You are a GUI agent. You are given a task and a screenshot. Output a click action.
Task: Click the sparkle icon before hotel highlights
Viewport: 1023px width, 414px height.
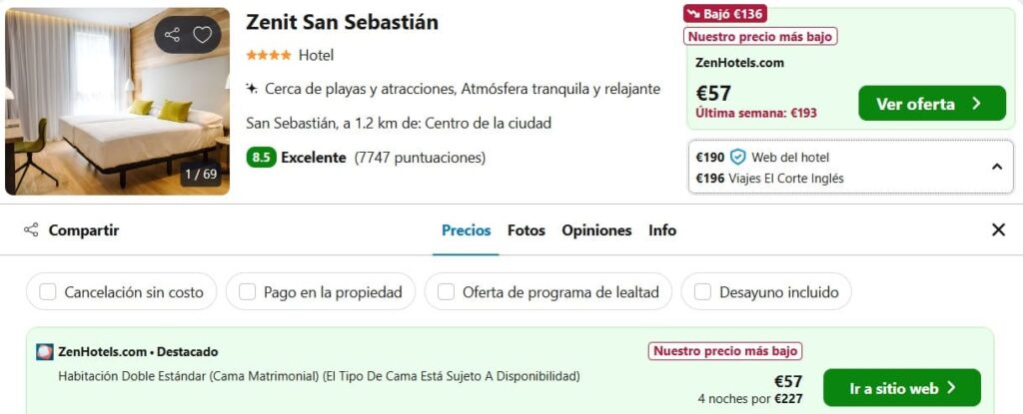click(x=252, y=89)
